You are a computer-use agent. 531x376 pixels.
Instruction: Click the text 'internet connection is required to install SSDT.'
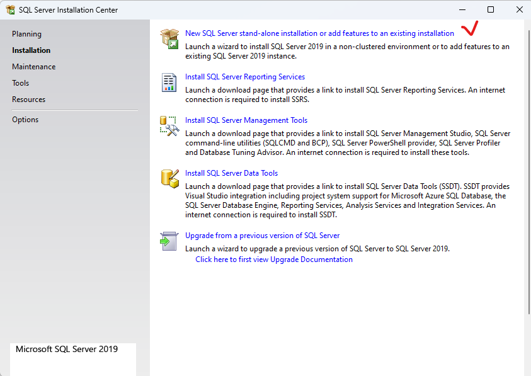261,215
